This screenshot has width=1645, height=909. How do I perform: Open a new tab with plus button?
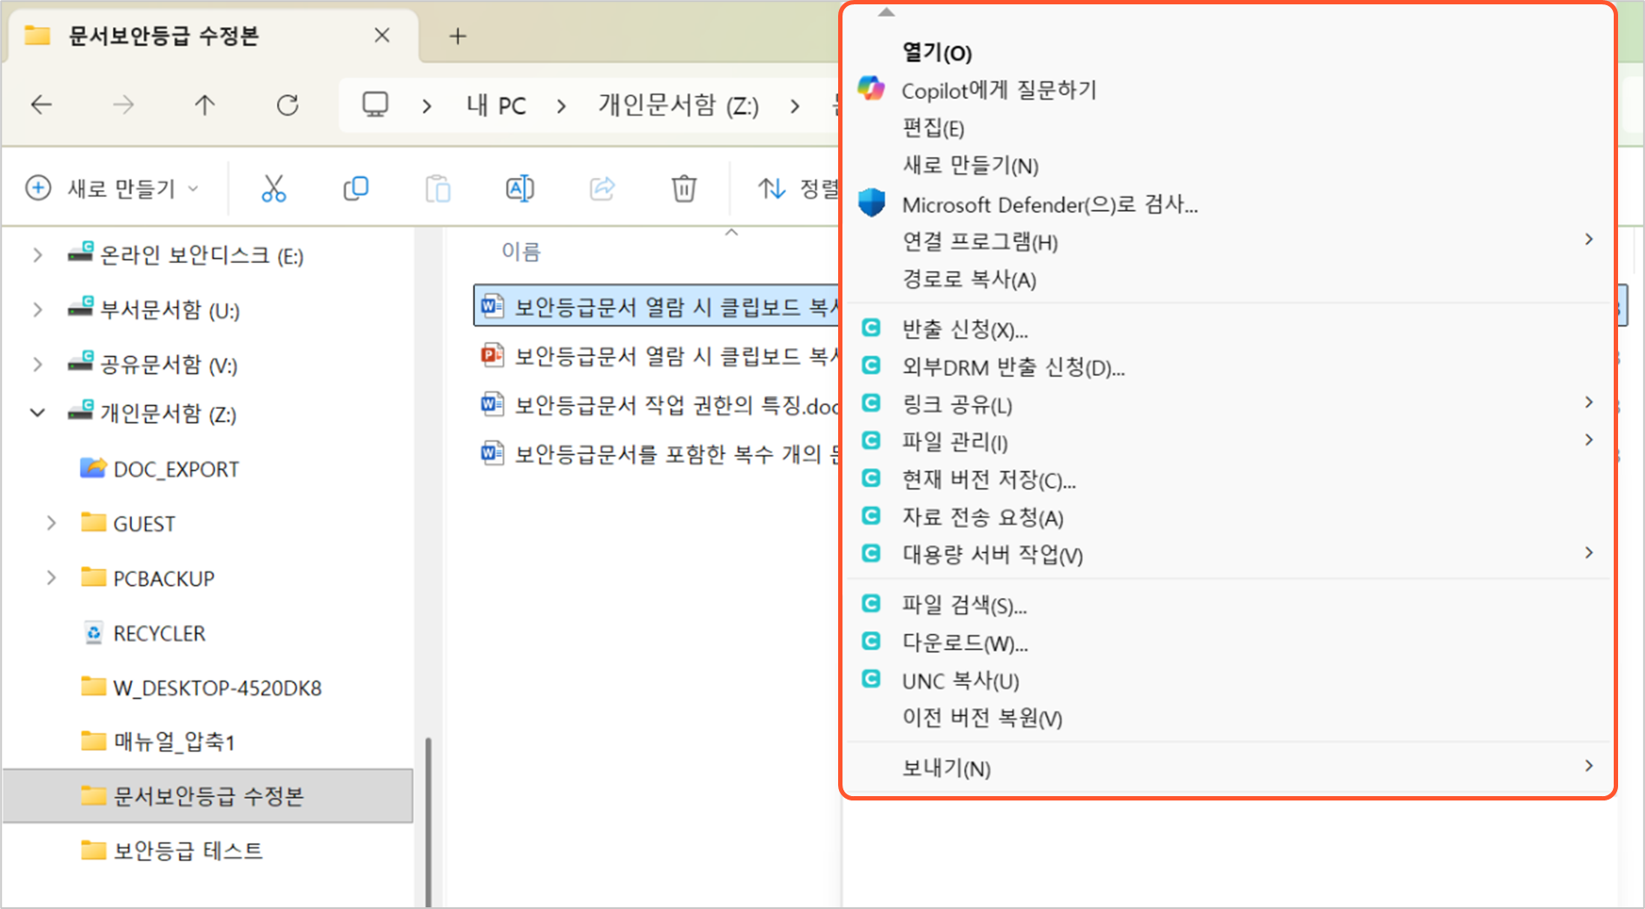point(458,36)
